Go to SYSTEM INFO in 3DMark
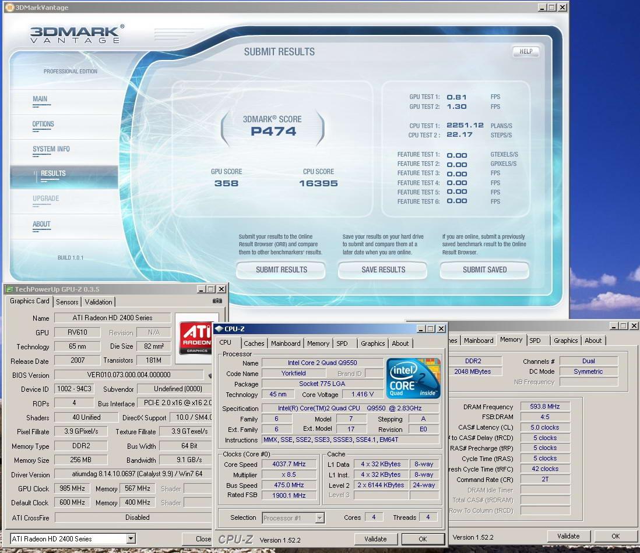 (51, 149)
